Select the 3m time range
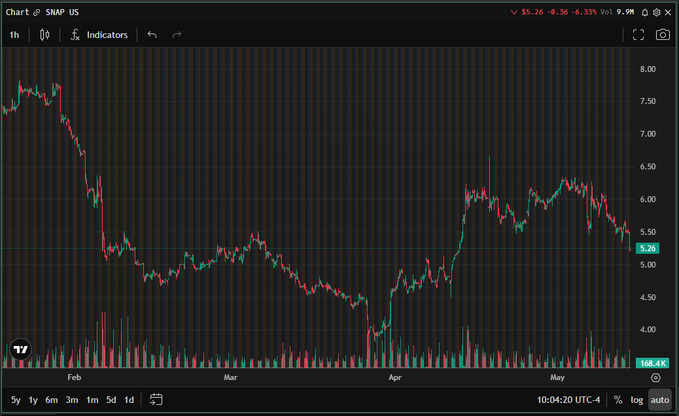The height and width of the screenshot is (416, 679). pos(72,400)
